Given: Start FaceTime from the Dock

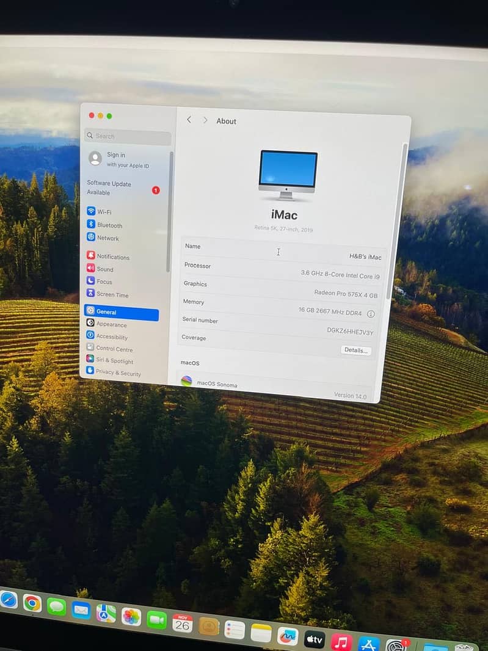Looking at the screenshot, I should (x=156, y=620).
